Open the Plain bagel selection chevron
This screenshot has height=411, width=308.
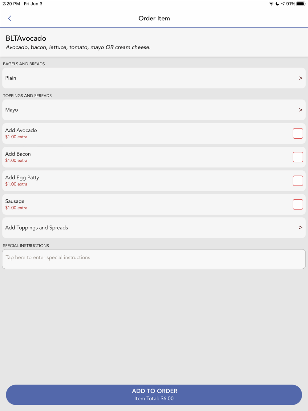coord(301,78)
